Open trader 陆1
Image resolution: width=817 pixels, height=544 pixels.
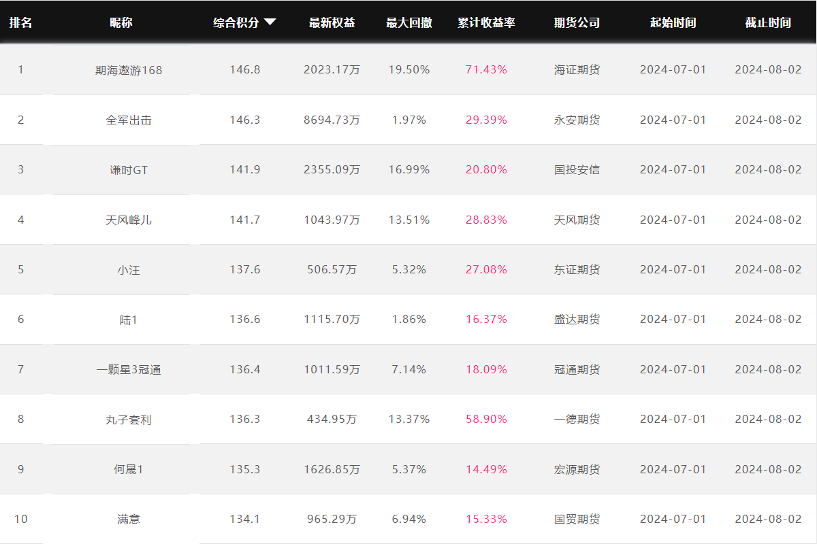pyautogui.click(x=129, y=320)
